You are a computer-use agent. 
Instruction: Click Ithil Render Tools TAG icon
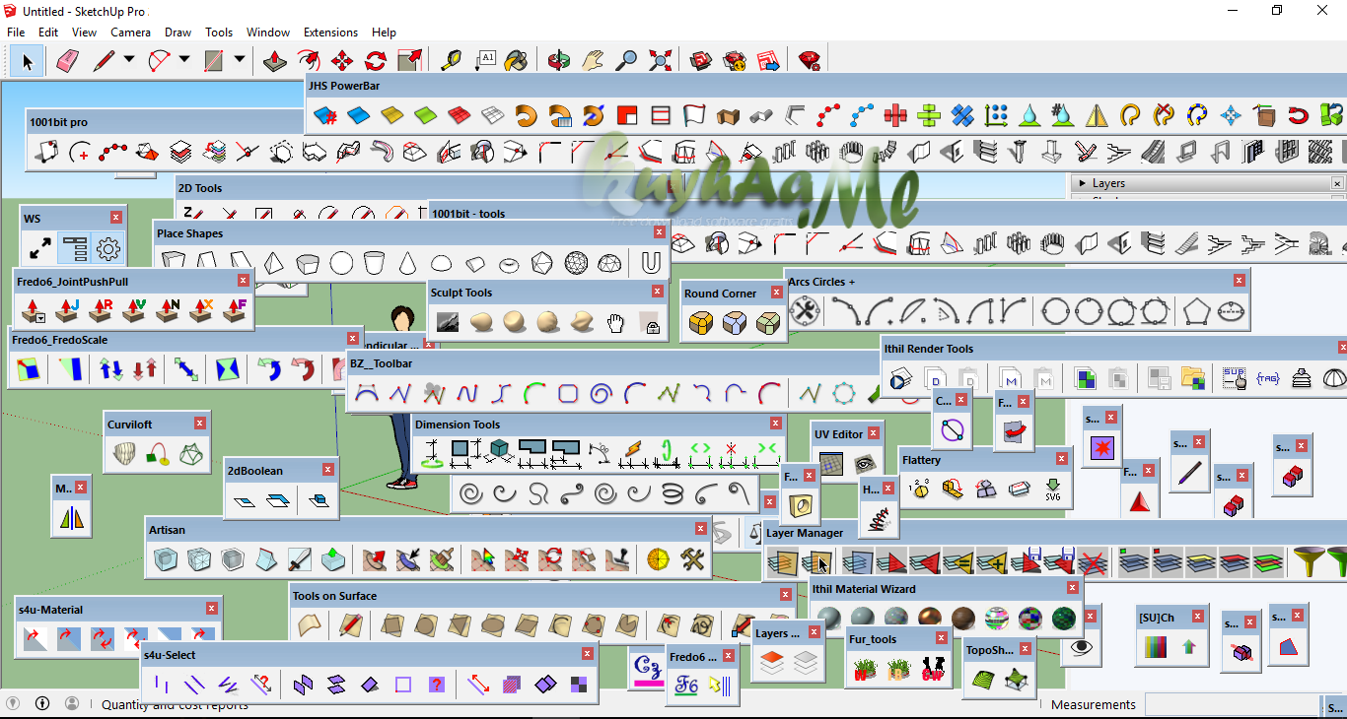tap(1268, 378)
